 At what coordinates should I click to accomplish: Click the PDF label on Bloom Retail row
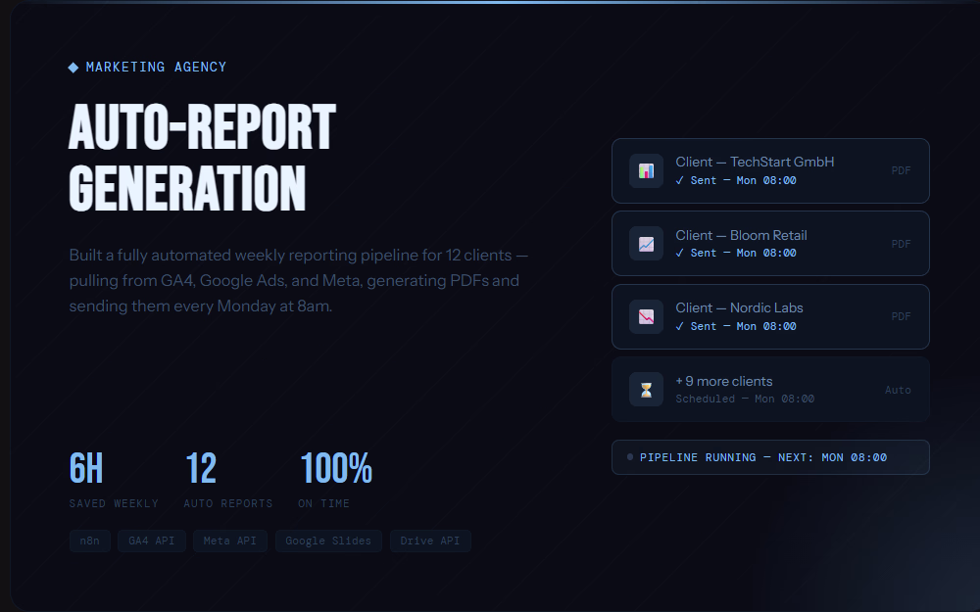901,244
